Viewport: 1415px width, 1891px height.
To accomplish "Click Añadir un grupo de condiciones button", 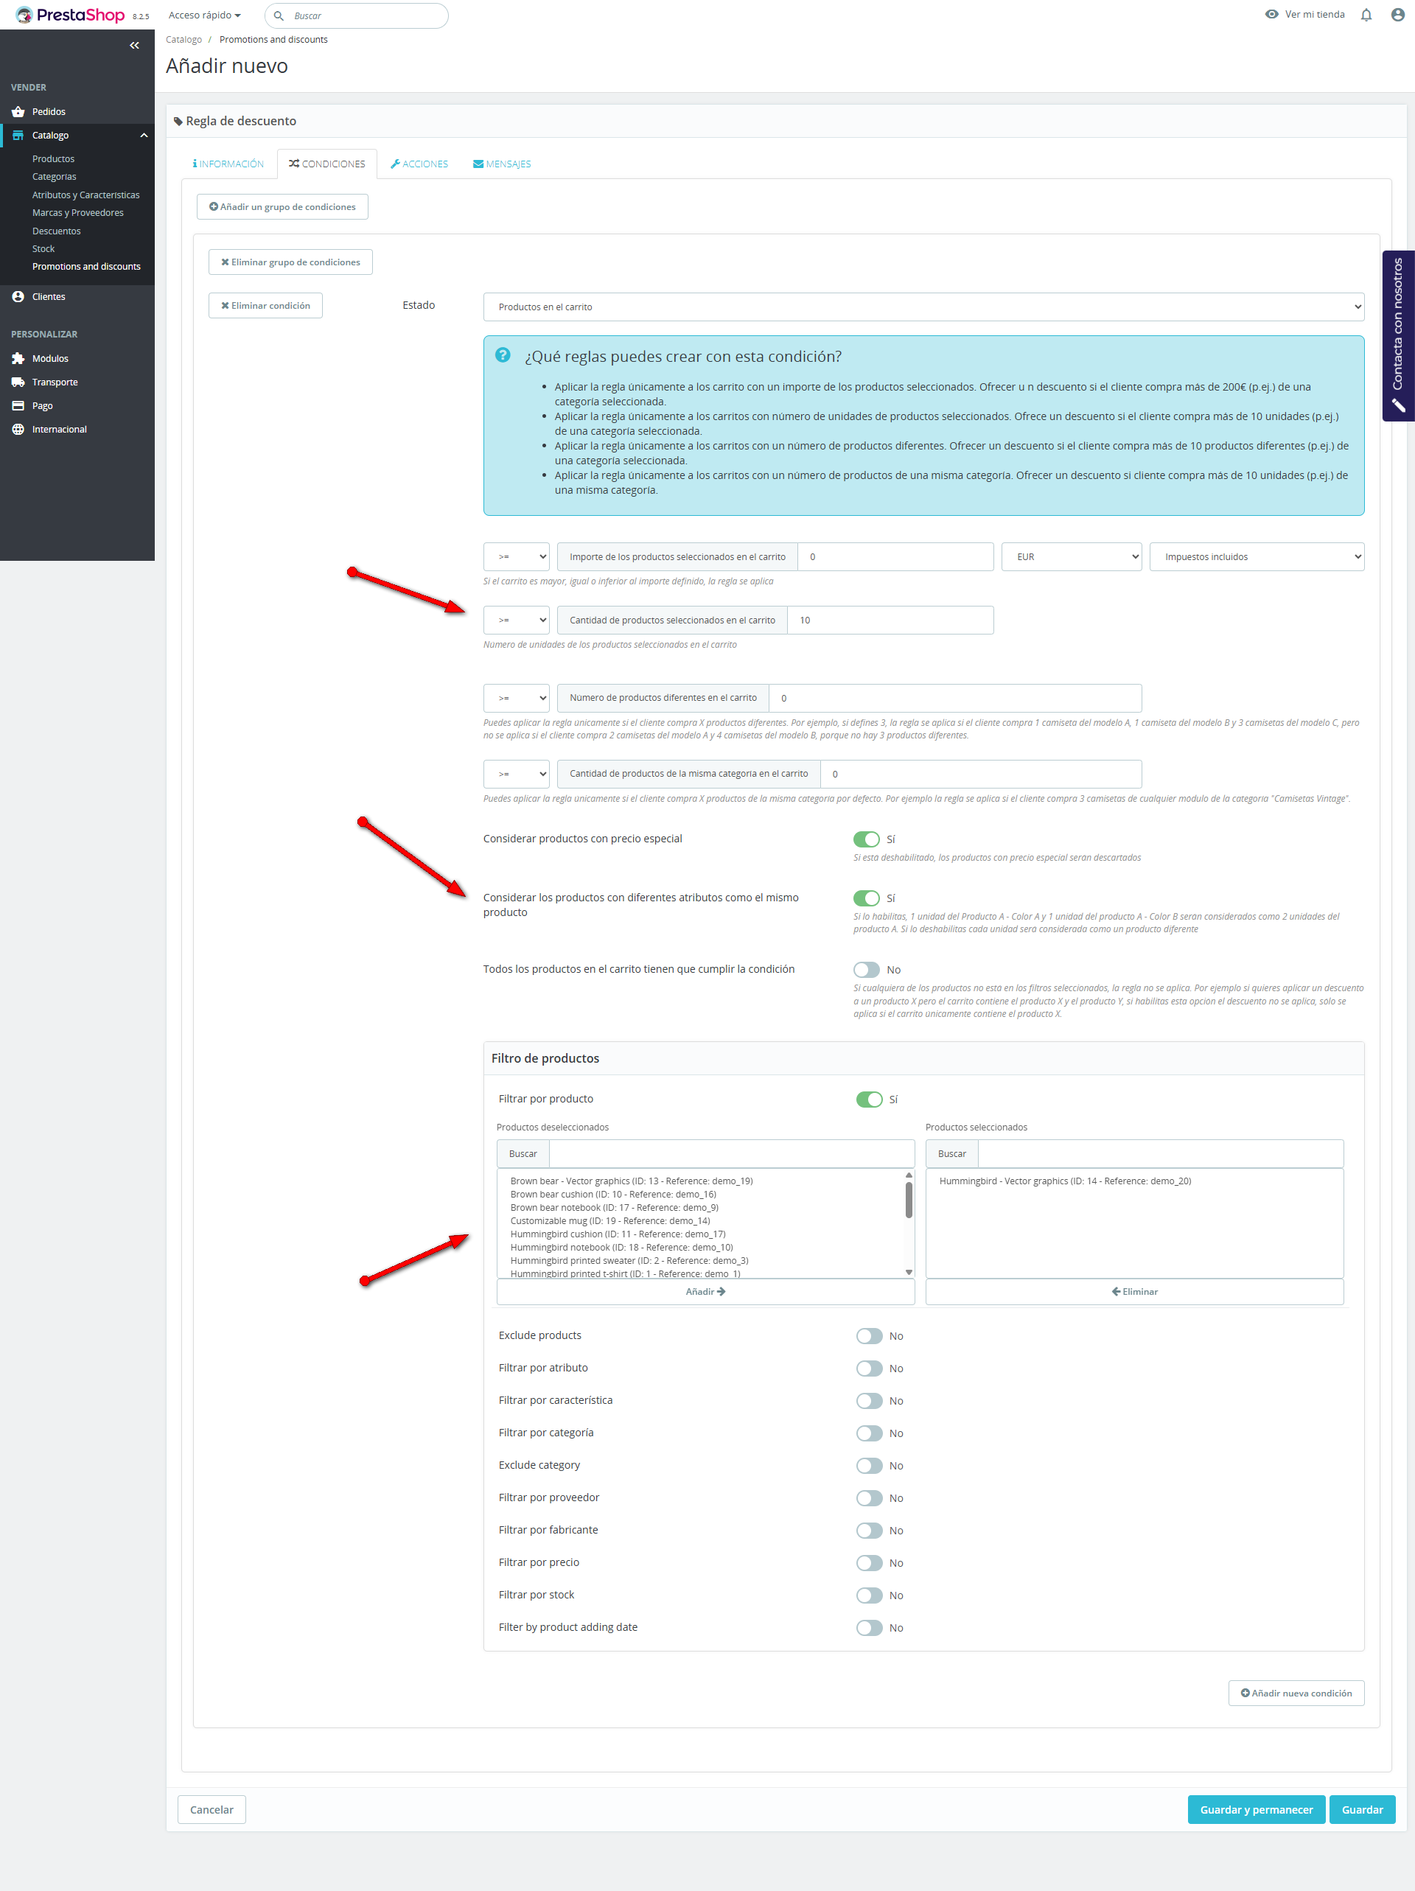I will click(x=282, y=207).
